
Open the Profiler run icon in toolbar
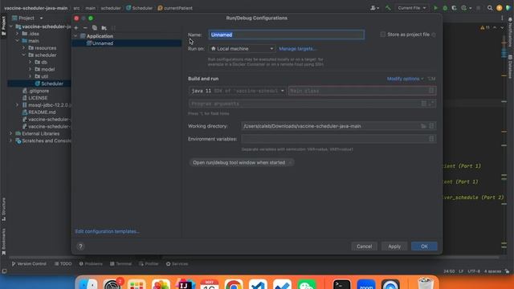pyautogui.click(x=465, y=8)
